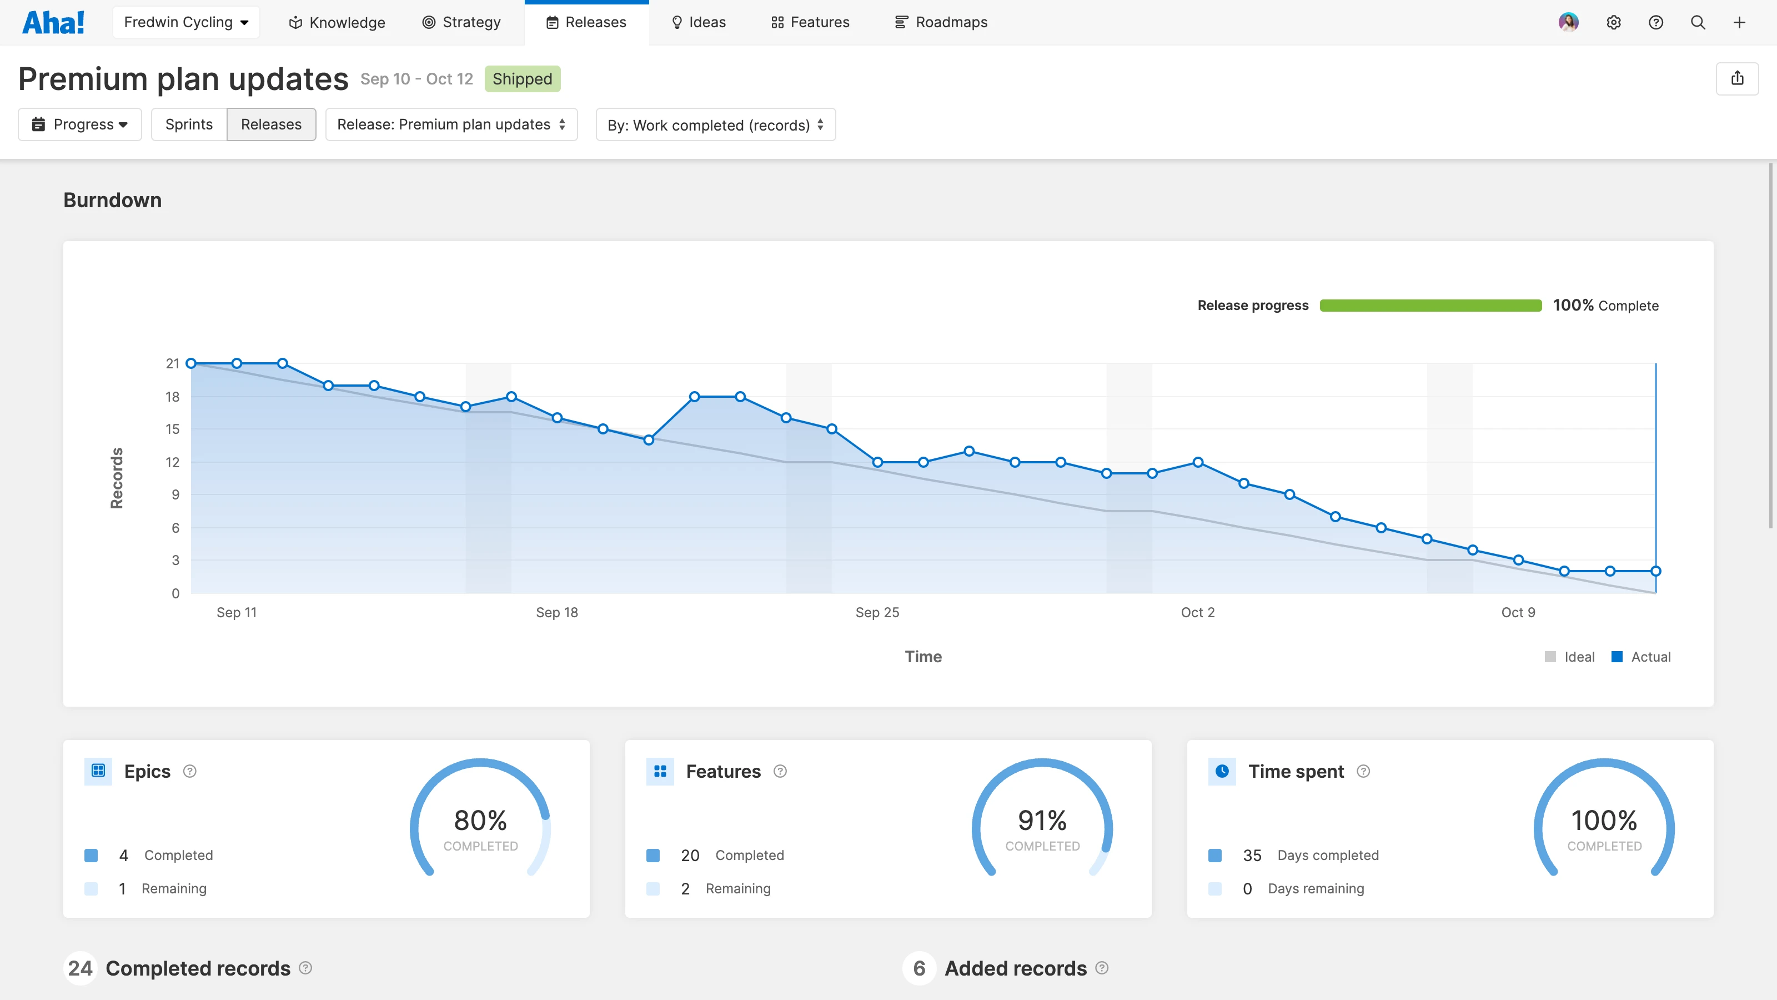Click the green release progress bar
This screenshot has height=1000, width=1777.
click(x=1430, y=305)
